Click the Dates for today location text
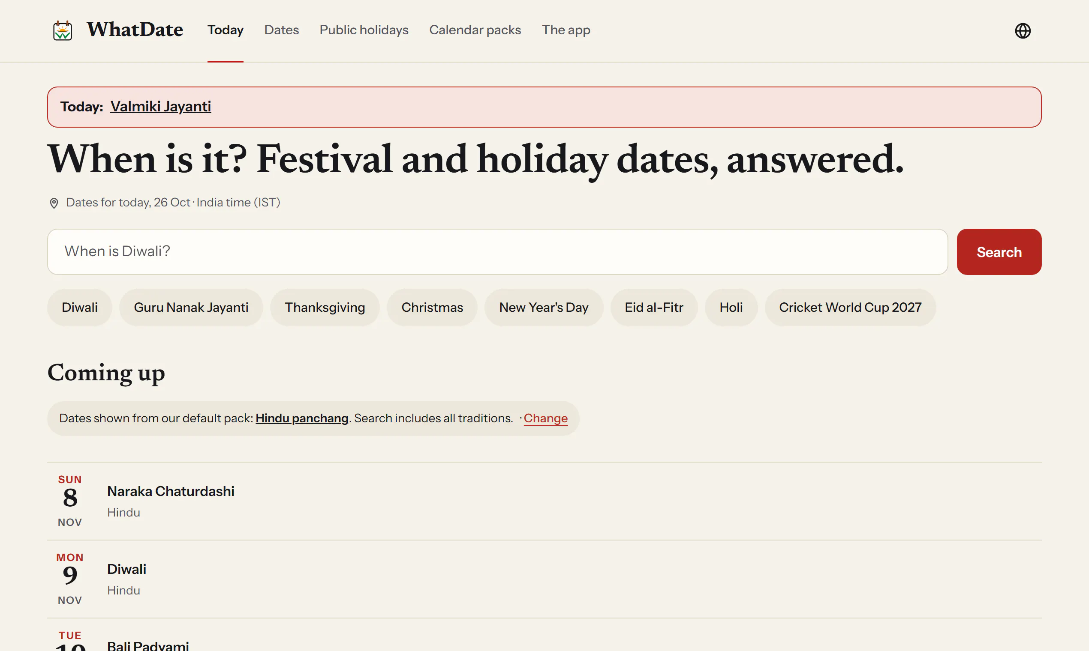 click(x=173, y=202)
